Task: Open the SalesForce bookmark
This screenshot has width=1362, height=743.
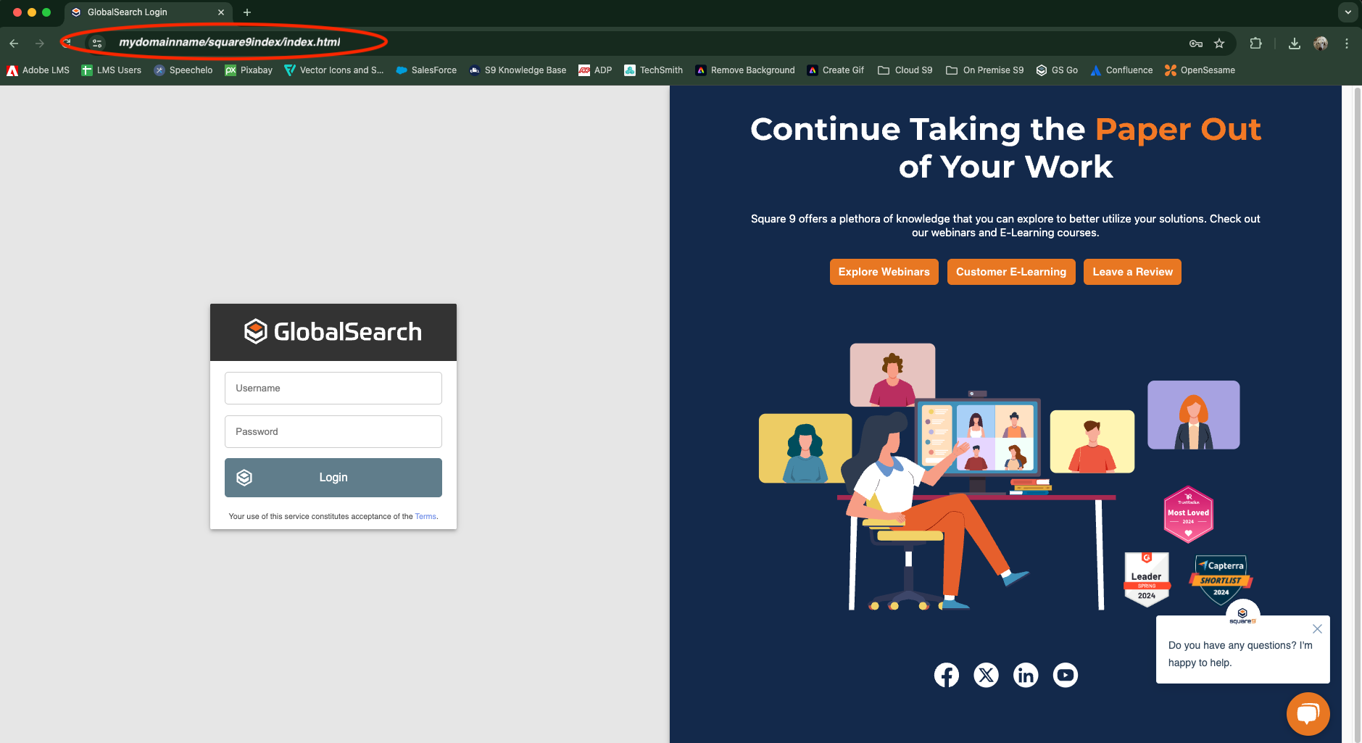Action: (x=426, y=70)
